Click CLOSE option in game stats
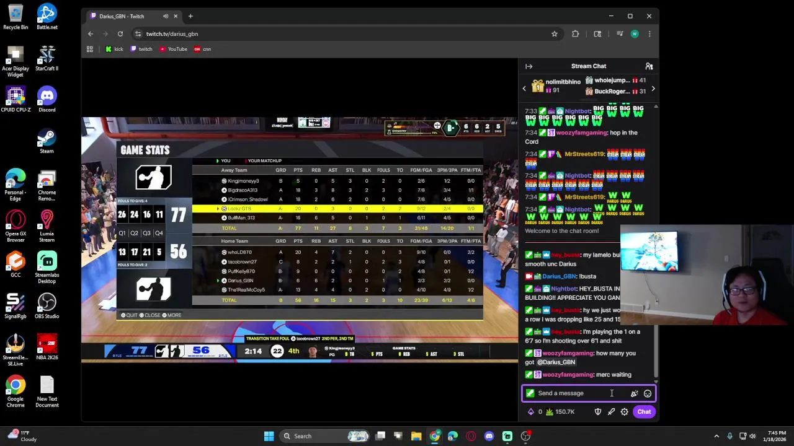Screen dimensions: 794x446 pos(149,315)
